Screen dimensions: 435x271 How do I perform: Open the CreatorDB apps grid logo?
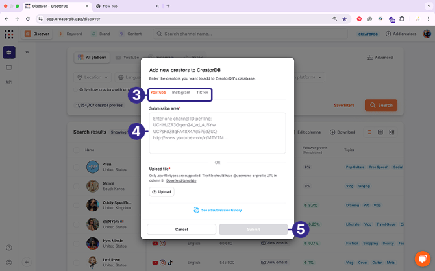(x=9, y=34)
